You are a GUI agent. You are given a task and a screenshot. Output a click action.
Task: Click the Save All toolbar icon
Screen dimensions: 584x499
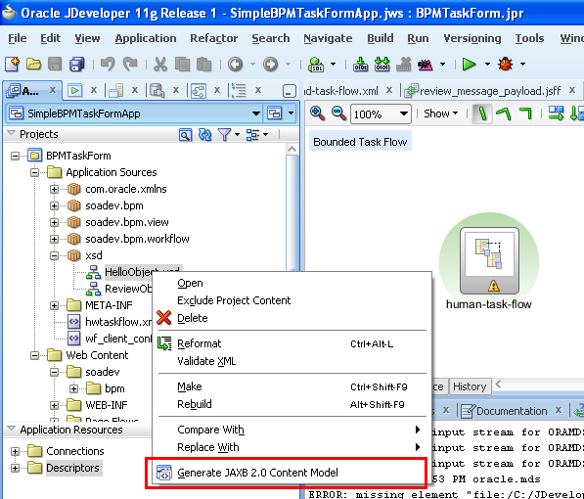(x=76, y=65)
